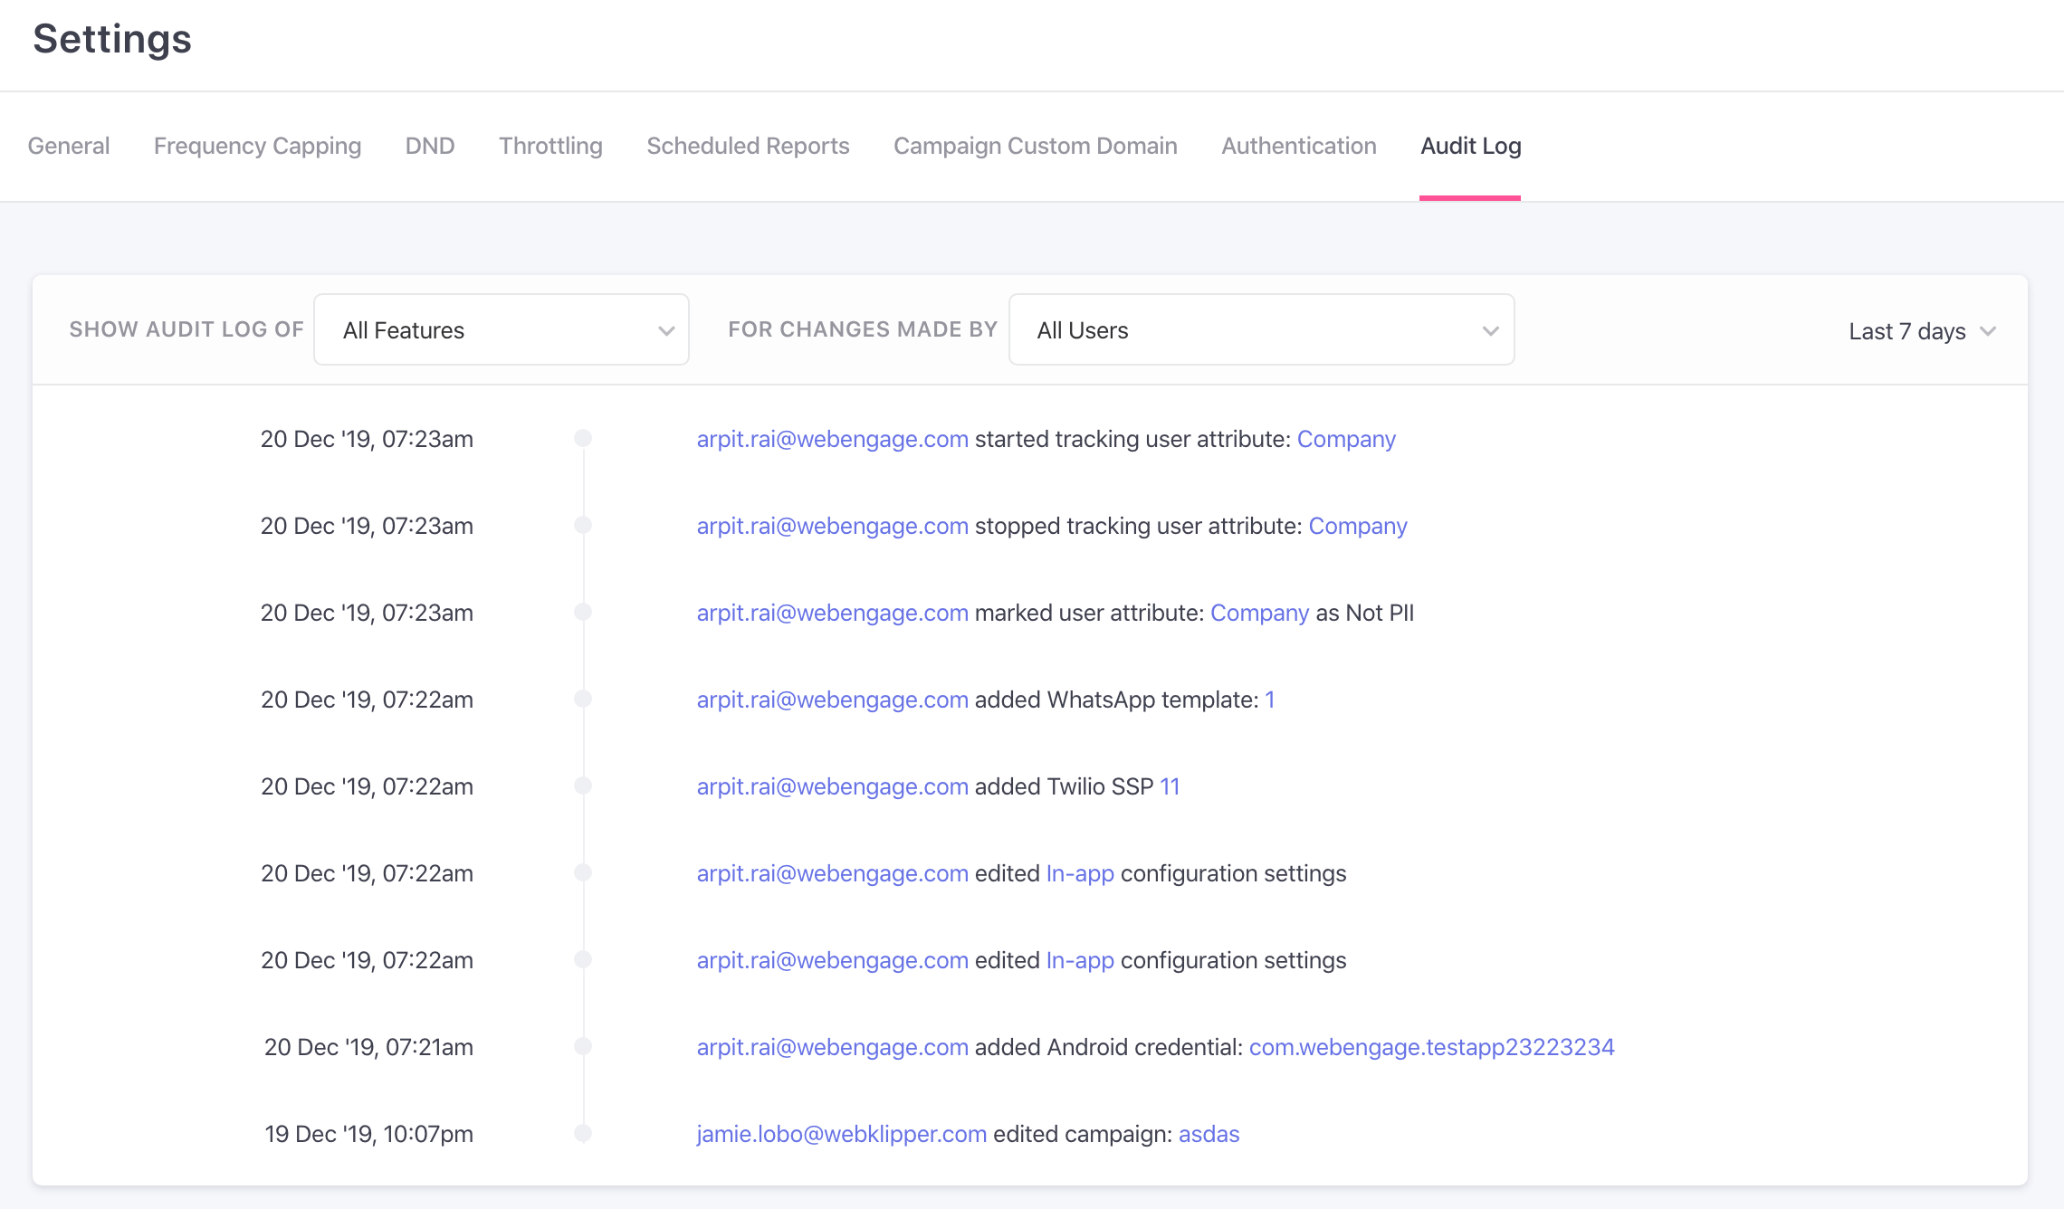This screenshot has height=1209, width=2064.
Task: Open the All Features dropdown
Action: pos(501,330)
